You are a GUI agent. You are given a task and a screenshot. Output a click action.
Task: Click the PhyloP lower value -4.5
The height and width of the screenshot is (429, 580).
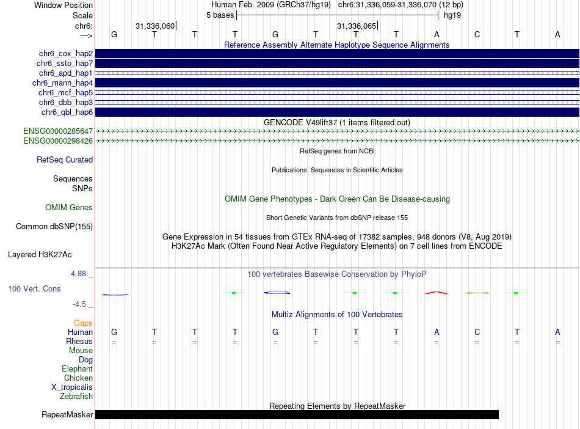79,304
